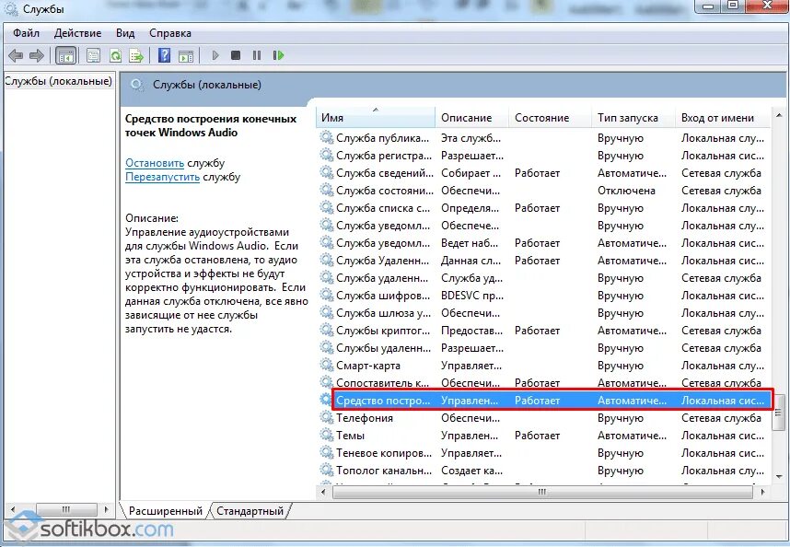
Task: Click the green Refresh toolbar icon
Action: tap(115, 55)
